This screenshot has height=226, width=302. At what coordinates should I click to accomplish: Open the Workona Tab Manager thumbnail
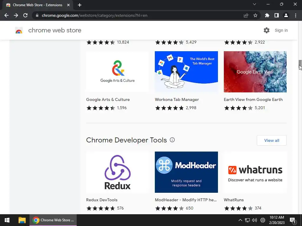pos(186,72)
